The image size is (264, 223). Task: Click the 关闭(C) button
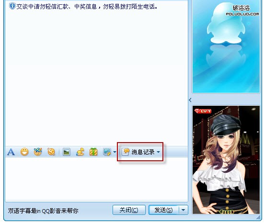129,210
